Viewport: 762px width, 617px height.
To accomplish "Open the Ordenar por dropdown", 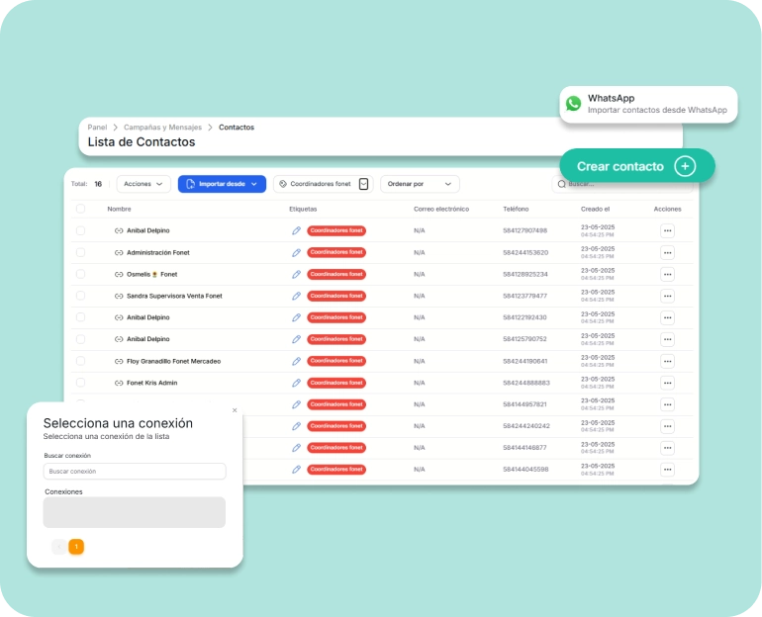I will tap(420, 184).
